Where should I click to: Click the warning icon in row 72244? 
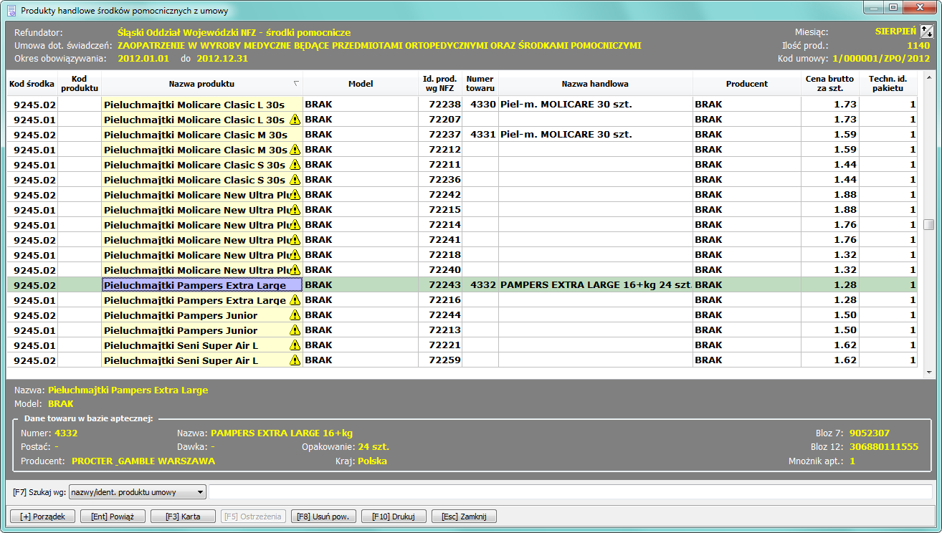point(295,315)
